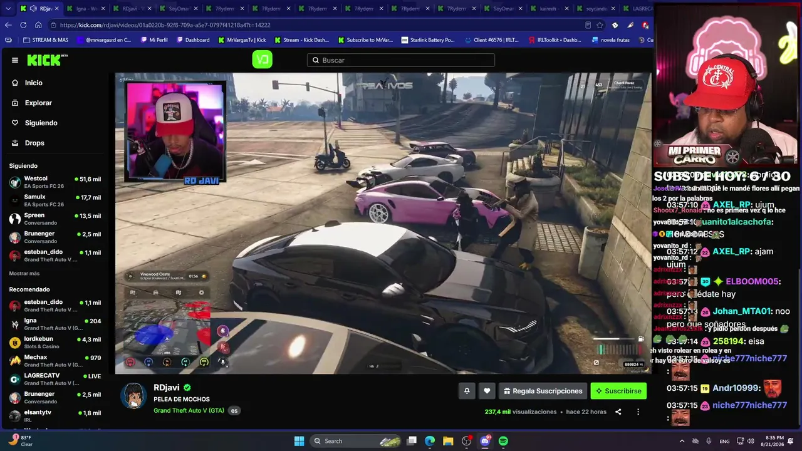Open the STREAM & MAS bookmarks folder

[x=45, y=40]
